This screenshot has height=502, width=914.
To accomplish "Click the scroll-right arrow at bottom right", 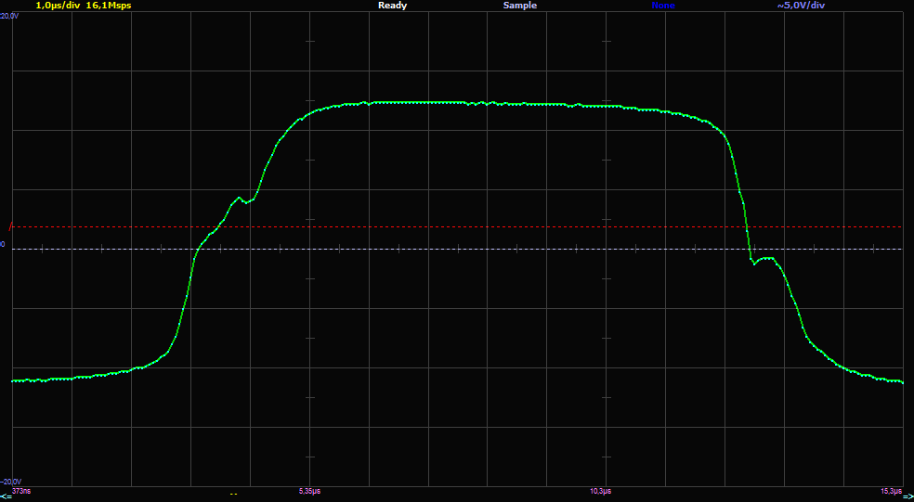I will click(907, 496).
